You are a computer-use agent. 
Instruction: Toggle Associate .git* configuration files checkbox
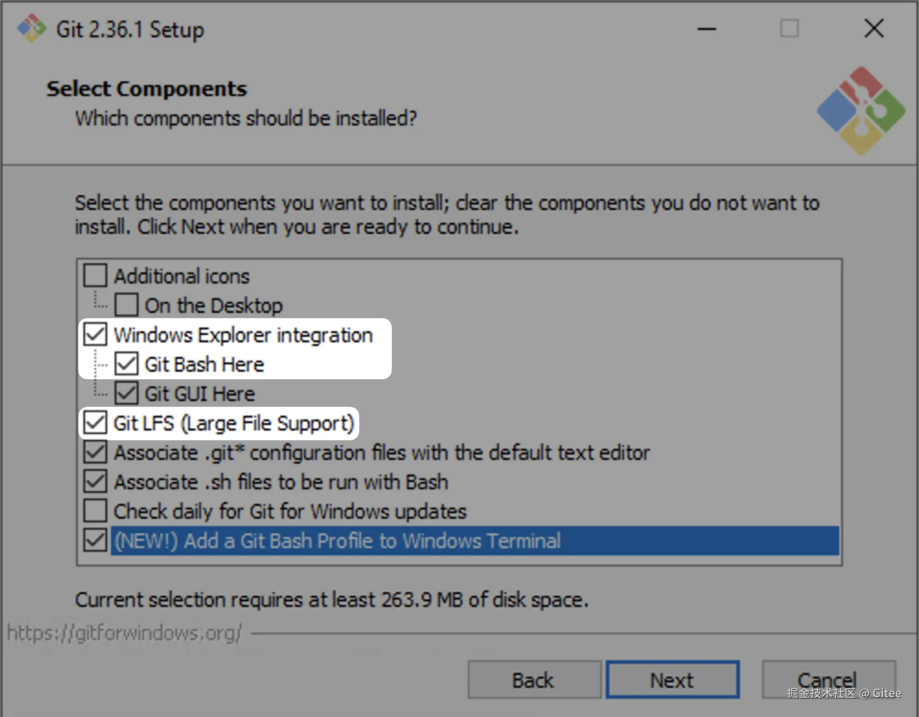(x=95, y=452)
